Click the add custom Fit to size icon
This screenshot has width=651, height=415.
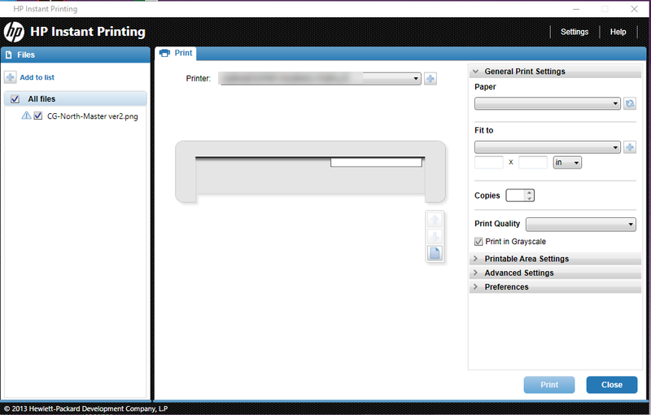tap(629, 147)
